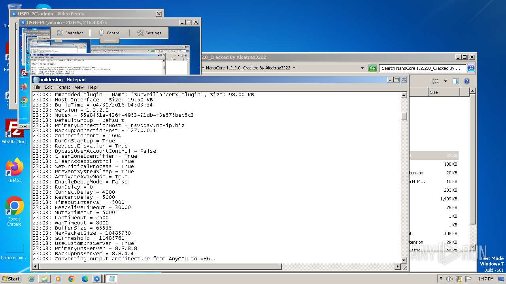Click the Search NanoCore input field
The width and height of the screenshot is (506, 284).
pos(423,68)
